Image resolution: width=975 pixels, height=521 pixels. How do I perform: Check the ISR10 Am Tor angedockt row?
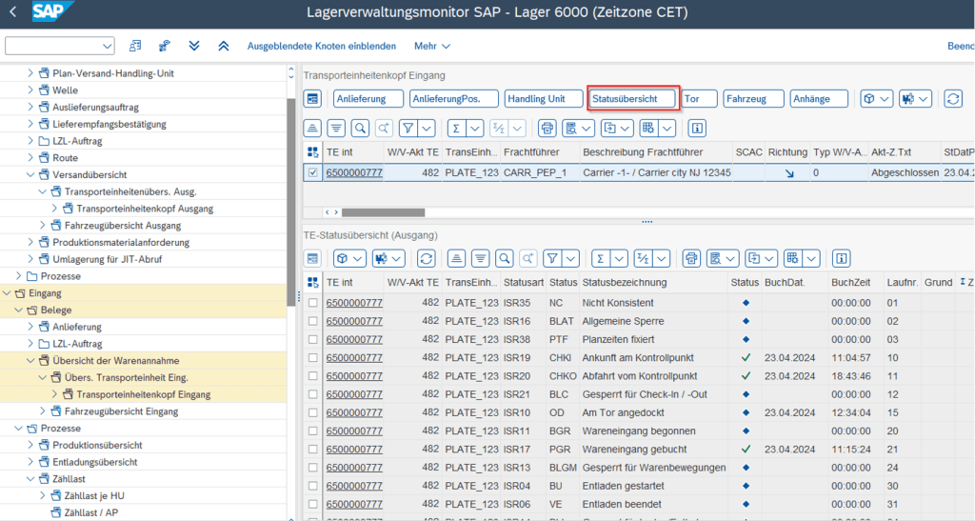coord(312,412)
